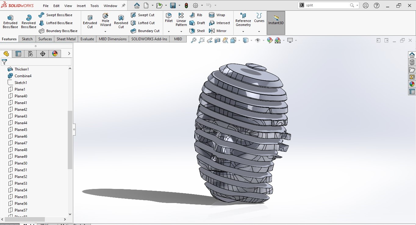
Task: Choose Boundary Boss/Base feature
Action: [x=58, y=31]
